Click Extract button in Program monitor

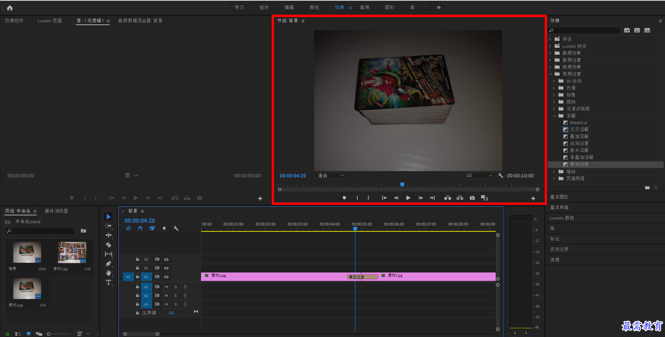(x=460, y=198)
